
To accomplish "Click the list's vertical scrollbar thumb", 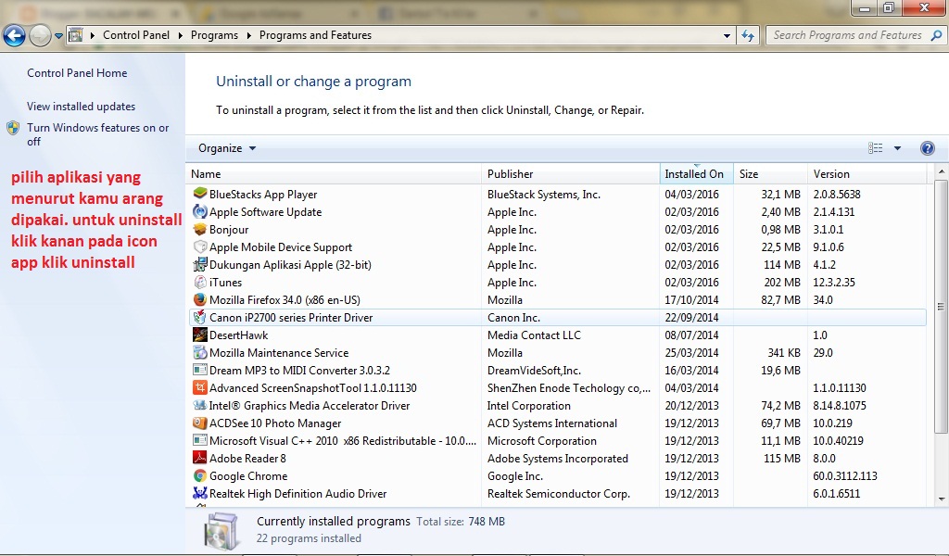I will [x=941, y=307].
